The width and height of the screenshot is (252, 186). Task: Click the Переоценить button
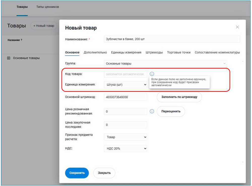tap(171, 111)
